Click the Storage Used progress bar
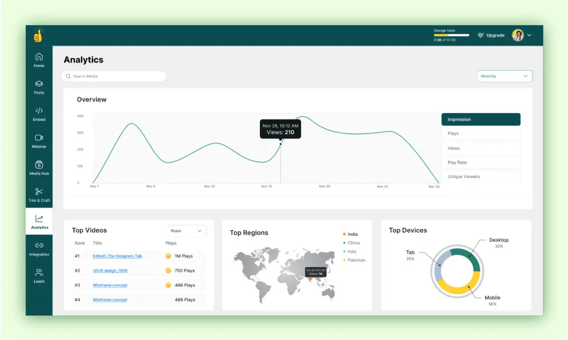 pyautogui.click(x=452, y=35)
